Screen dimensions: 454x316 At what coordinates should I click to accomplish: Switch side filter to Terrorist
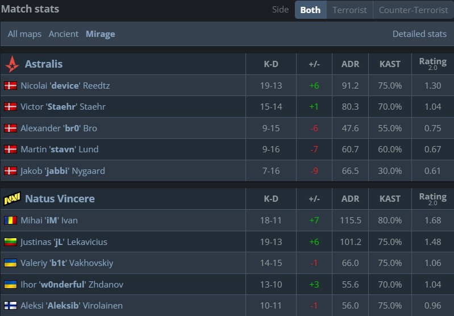349,10
